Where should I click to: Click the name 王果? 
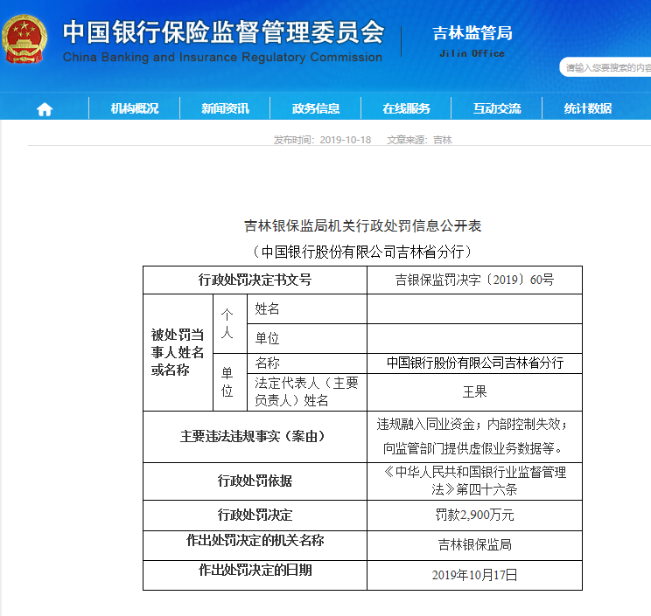click(474, 392)
